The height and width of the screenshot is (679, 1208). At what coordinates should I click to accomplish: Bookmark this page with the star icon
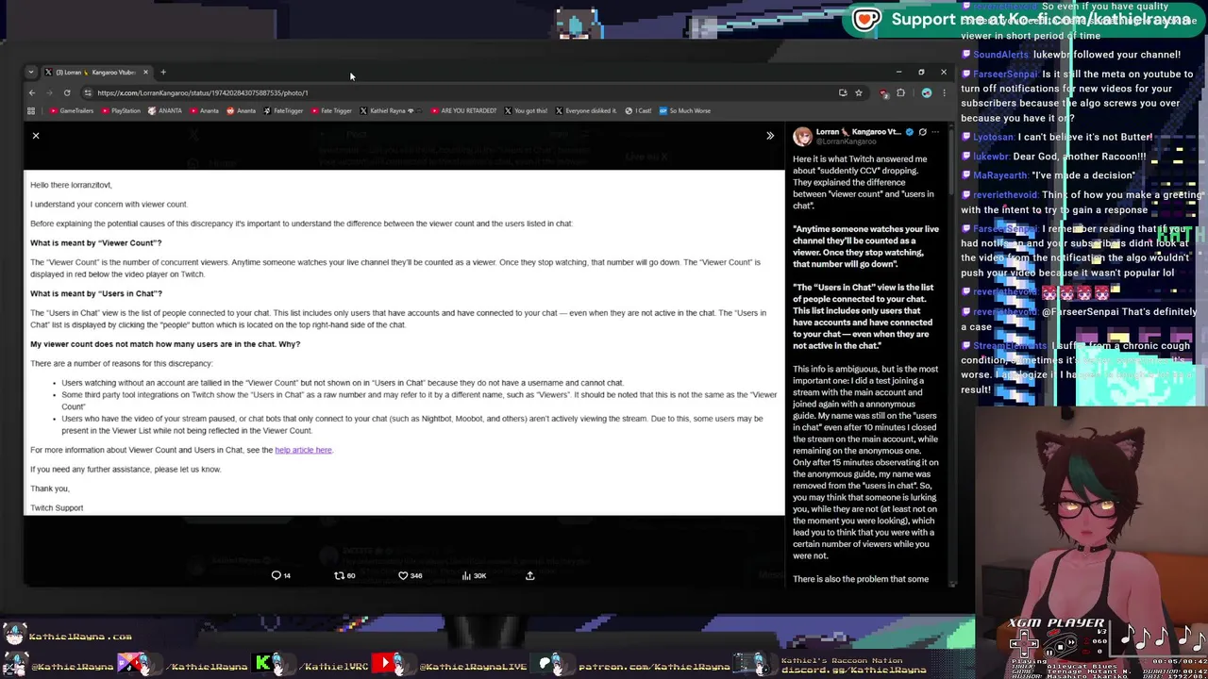point(859,92)
